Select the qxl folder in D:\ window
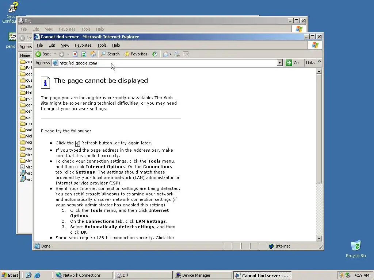 [26, 117]
